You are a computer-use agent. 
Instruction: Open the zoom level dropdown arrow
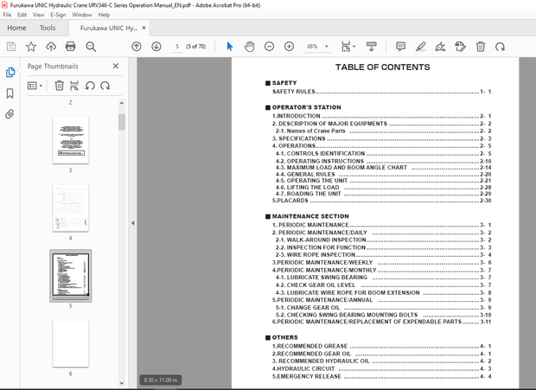(327, 47)
